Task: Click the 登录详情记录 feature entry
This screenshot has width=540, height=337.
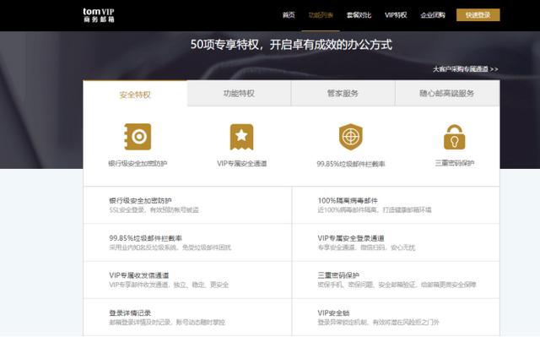Action: point(187,318)
